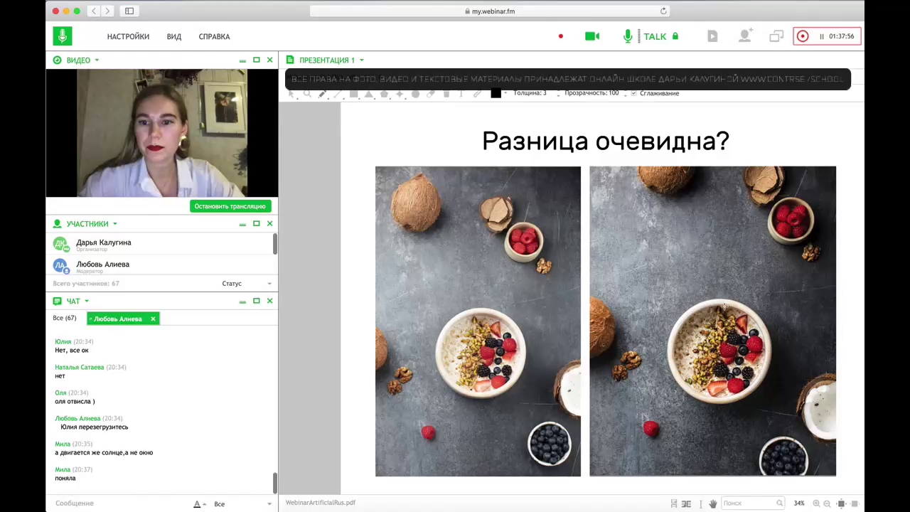
Task: Open the chat recipient Все dropdown
Action: pos(242,504)
